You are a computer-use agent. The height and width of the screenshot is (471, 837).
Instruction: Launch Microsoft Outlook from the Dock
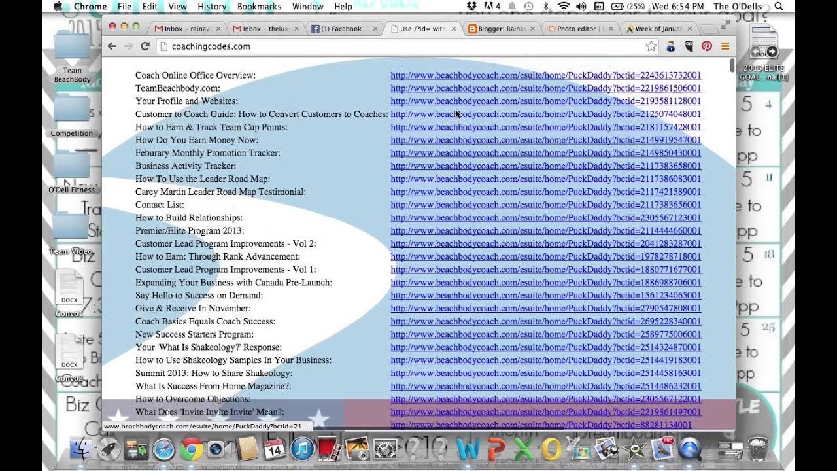(551, 449)
